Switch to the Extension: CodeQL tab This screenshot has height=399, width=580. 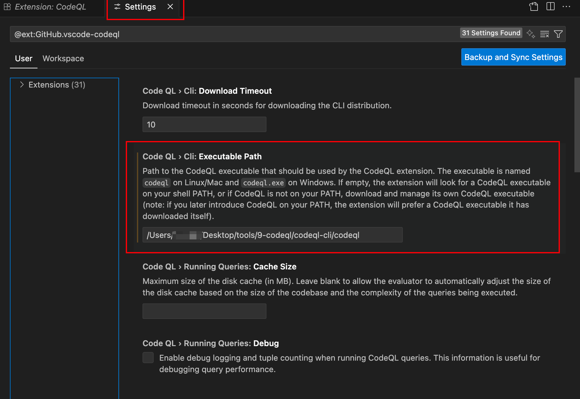click(51, 7)
